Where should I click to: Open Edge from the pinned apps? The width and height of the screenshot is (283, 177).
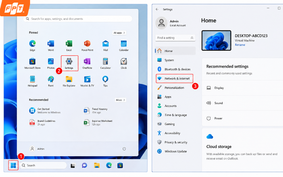[x=33, y=46]
